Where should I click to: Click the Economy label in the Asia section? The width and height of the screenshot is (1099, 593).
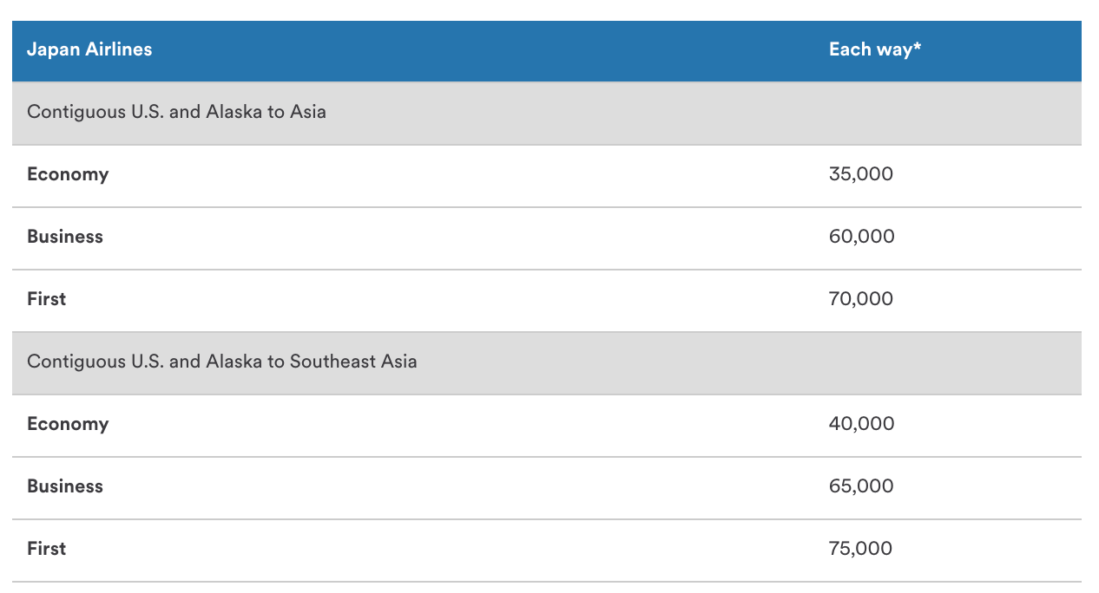point(68,174)
